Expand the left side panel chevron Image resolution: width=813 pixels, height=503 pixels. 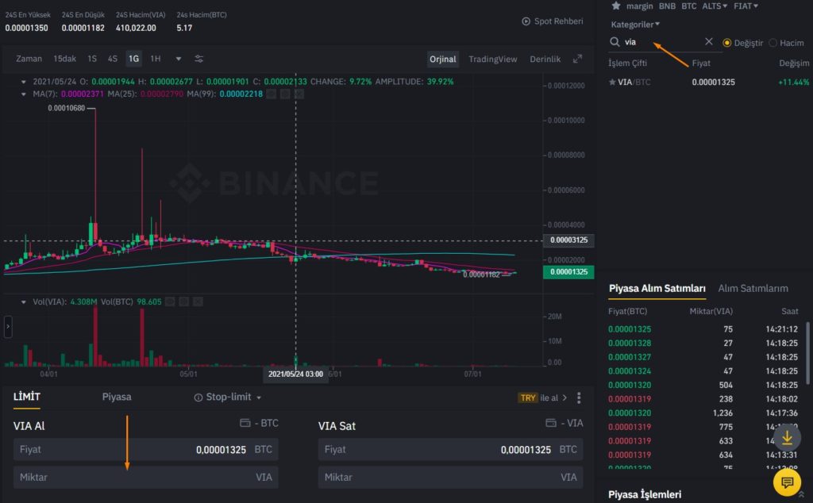(8, 326)
